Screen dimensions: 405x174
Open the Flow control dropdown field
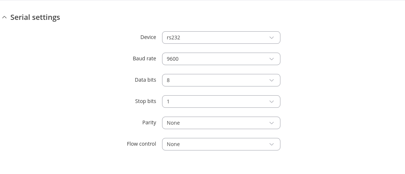coord(221,144)
